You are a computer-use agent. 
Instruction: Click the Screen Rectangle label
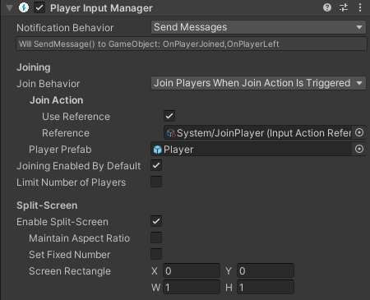pyautogui.click(x=70, y=271)
